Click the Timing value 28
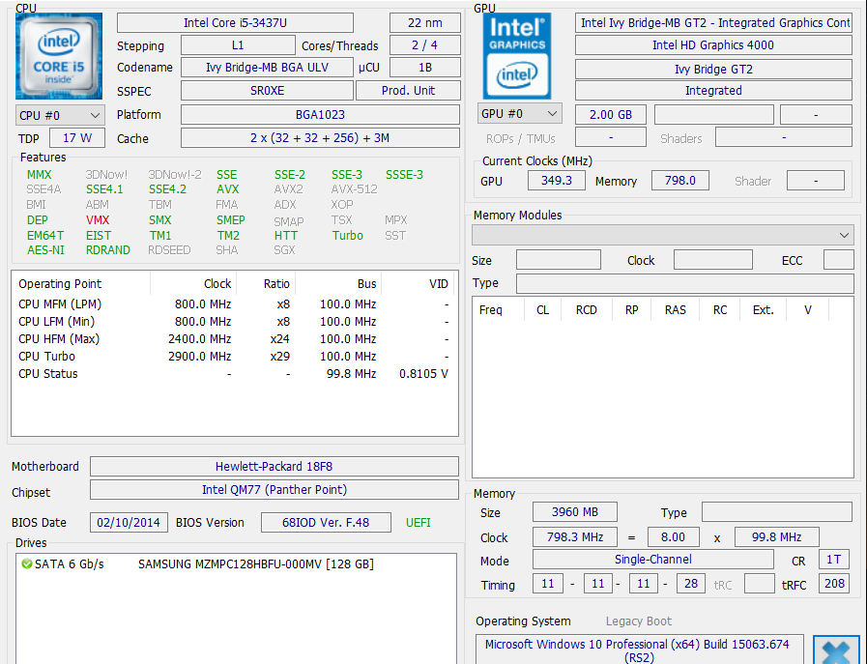Screen dimensions: 867x664 coord(691,583)
